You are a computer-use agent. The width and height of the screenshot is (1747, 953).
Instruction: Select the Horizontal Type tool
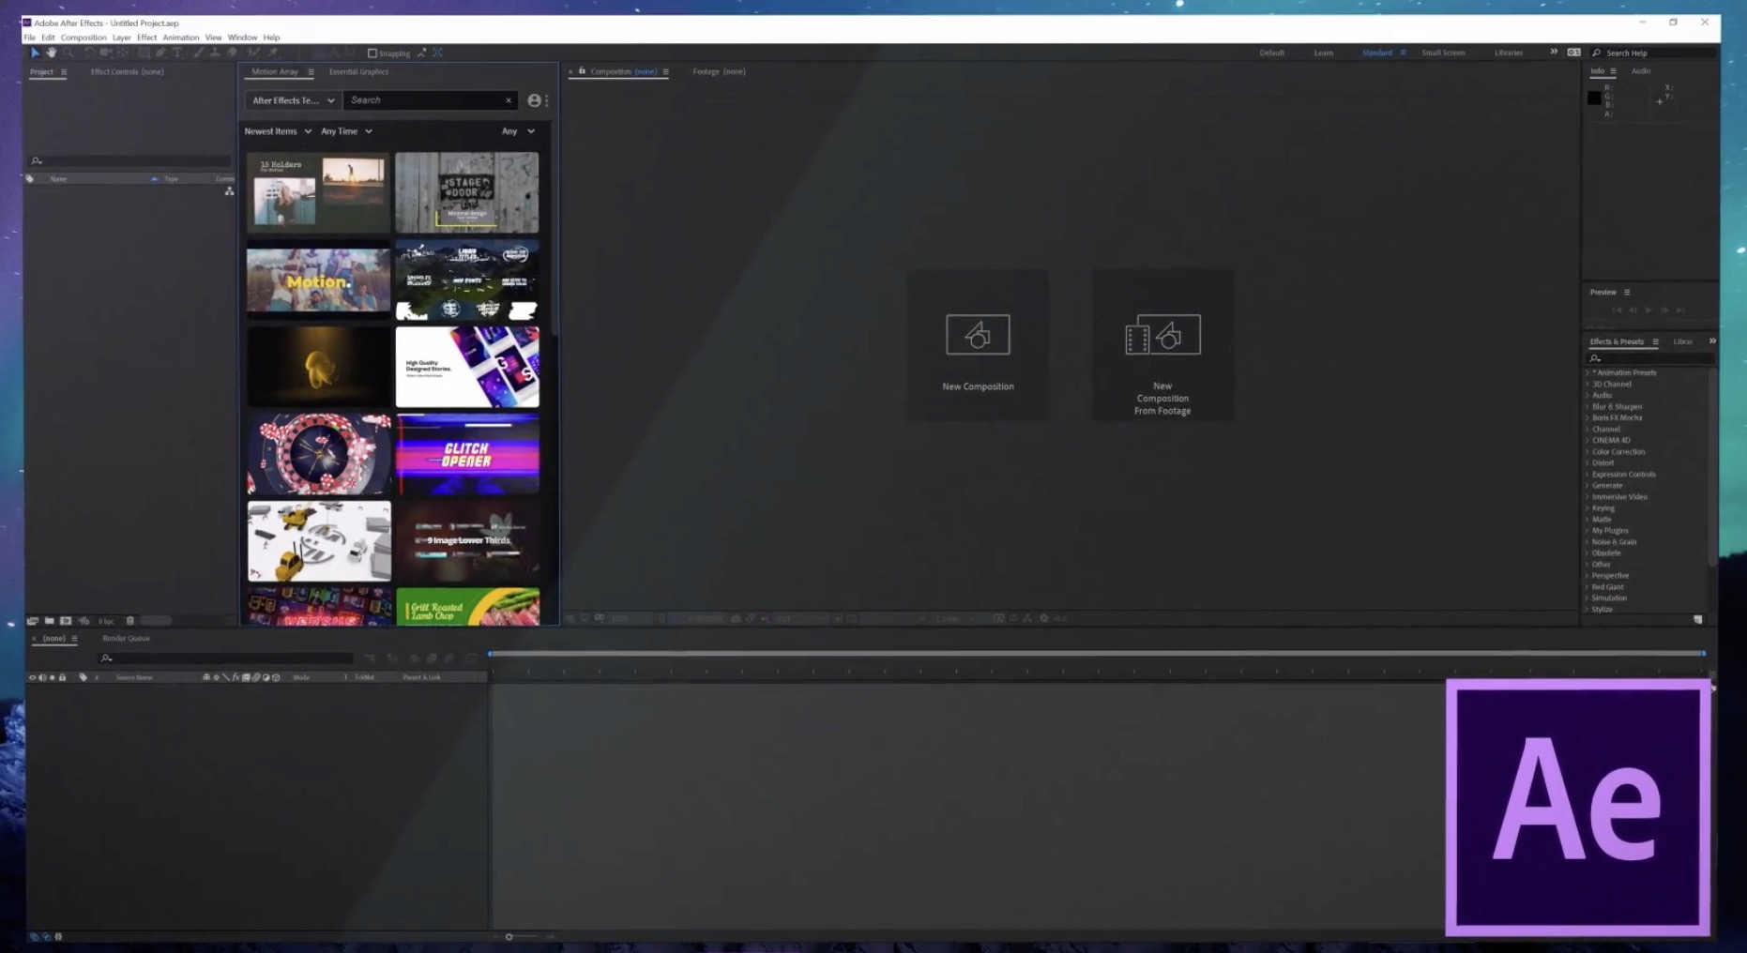tap(177, 53)
